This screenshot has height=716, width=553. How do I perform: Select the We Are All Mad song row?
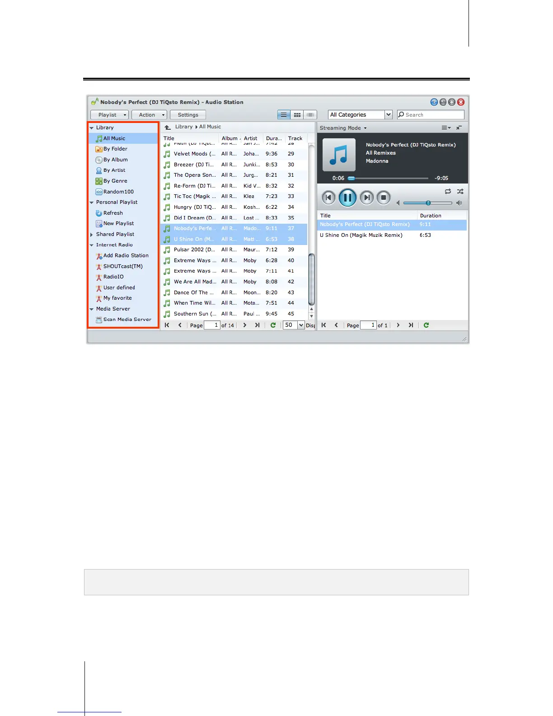tap(234, 282)
